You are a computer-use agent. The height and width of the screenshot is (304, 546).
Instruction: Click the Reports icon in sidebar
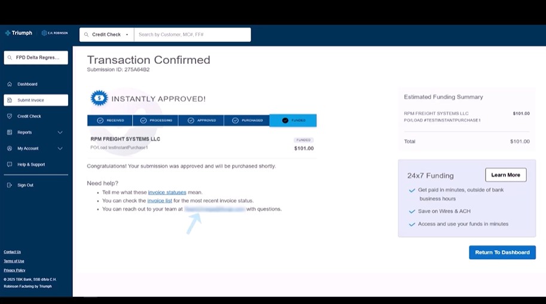click(x=10, y=133)
